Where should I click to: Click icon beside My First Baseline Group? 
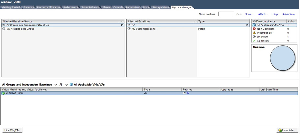[4, 29]
